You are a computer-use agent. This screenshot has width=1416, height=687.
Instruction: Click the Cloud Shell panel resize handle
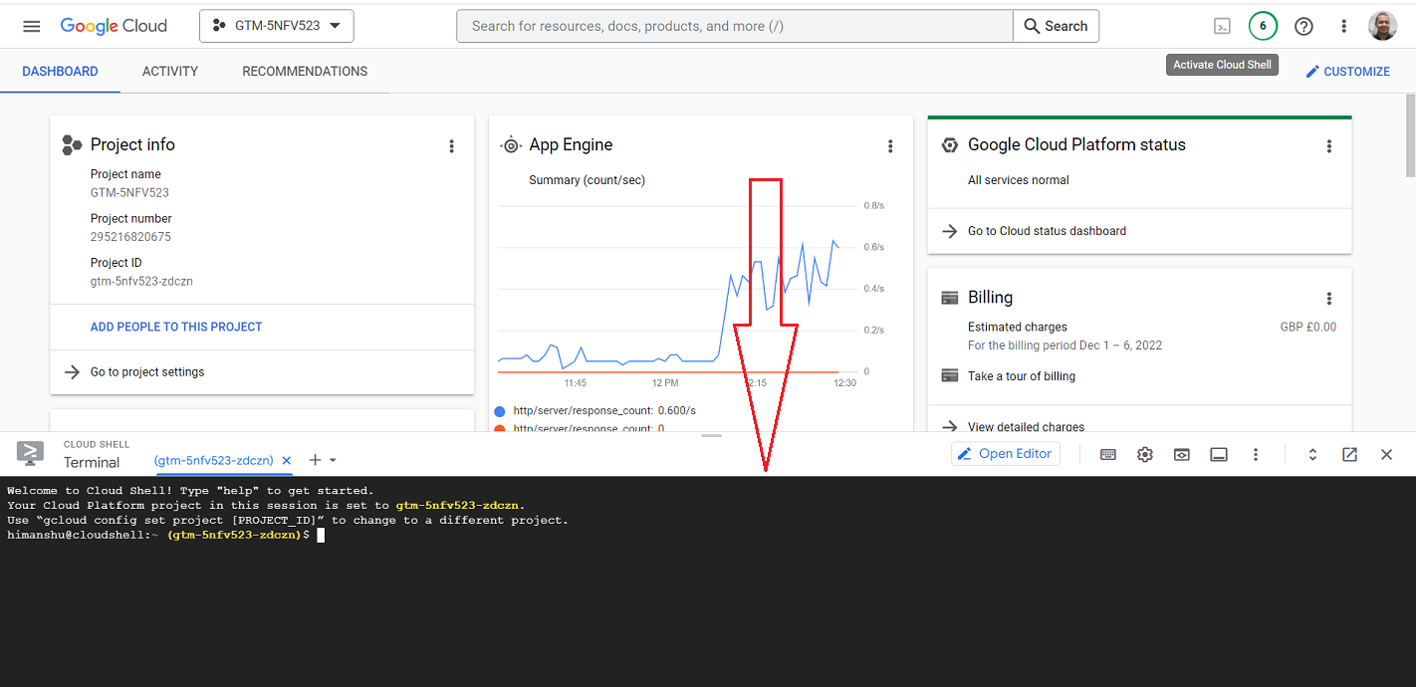(711, 436)
